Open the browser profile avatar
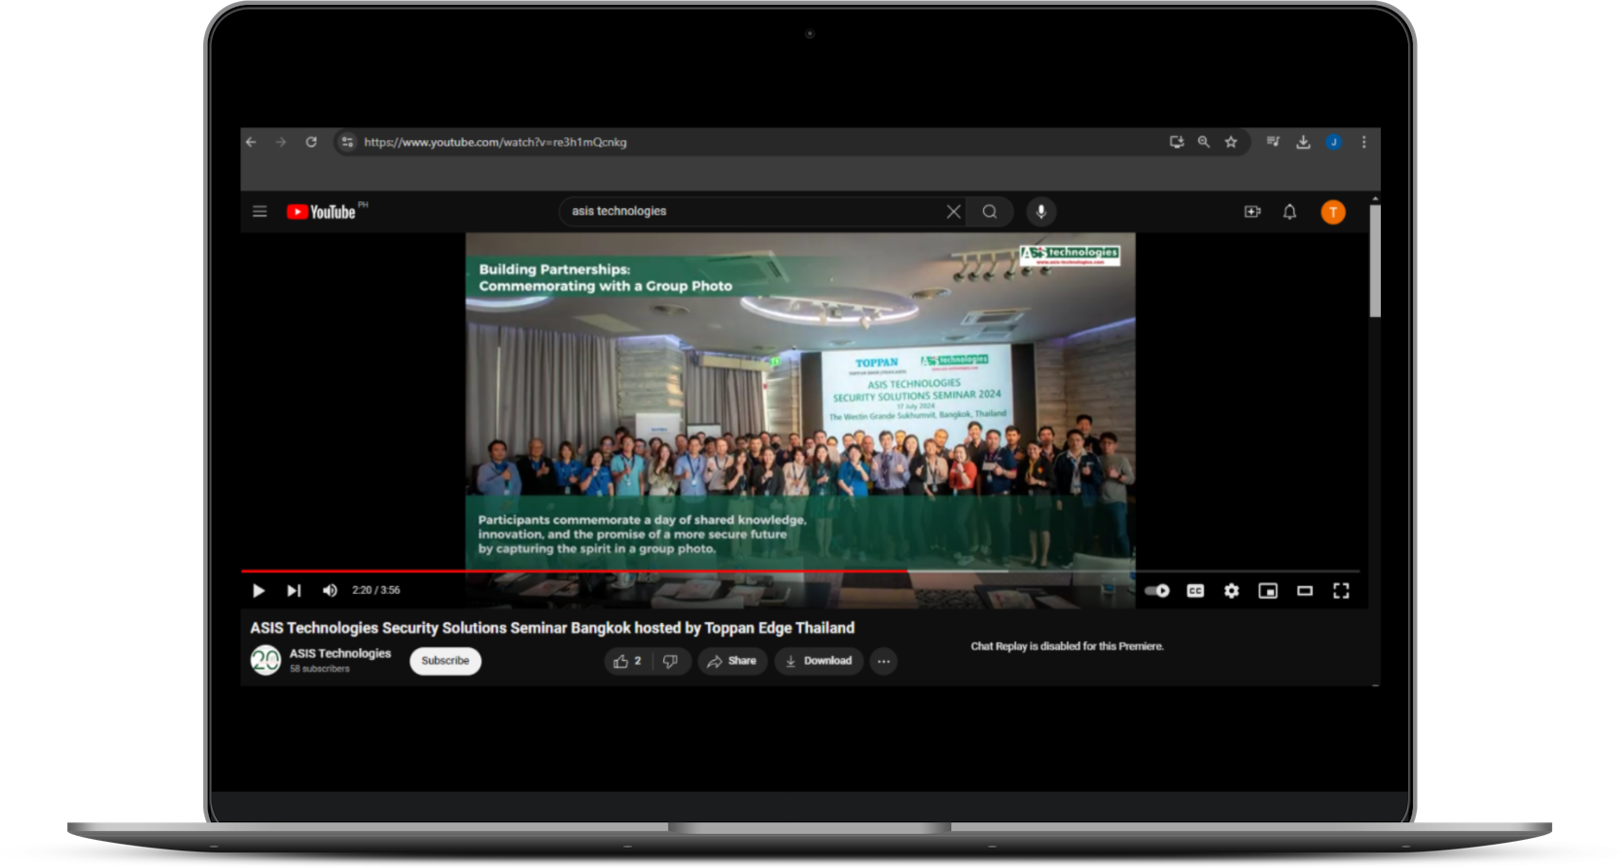Screen dimensions: 1620x868 [x=1334, y=142]
